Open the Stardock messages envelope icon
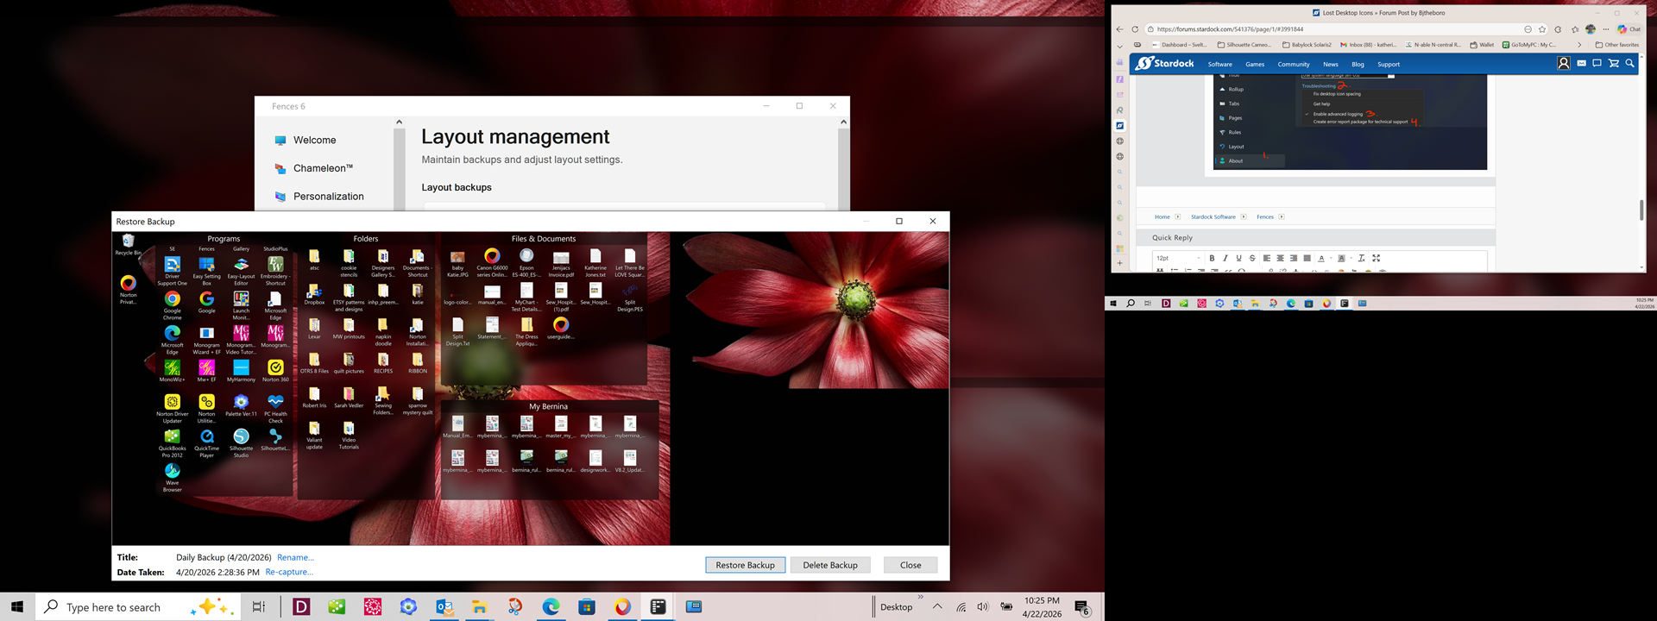This screenshot has width=1657, height=621. [1581, 63]
